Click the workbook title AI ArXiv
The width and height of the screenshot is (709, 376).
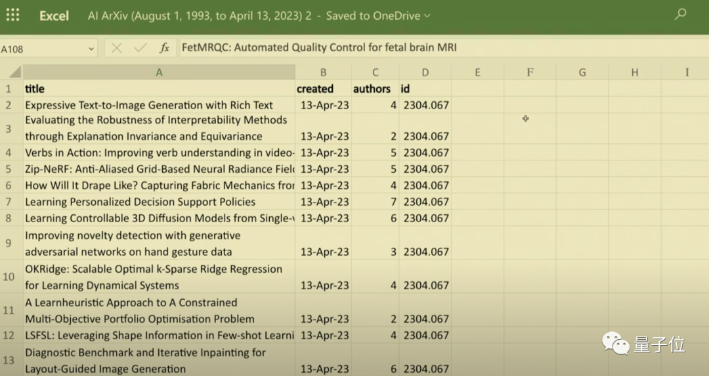point(200,16)
